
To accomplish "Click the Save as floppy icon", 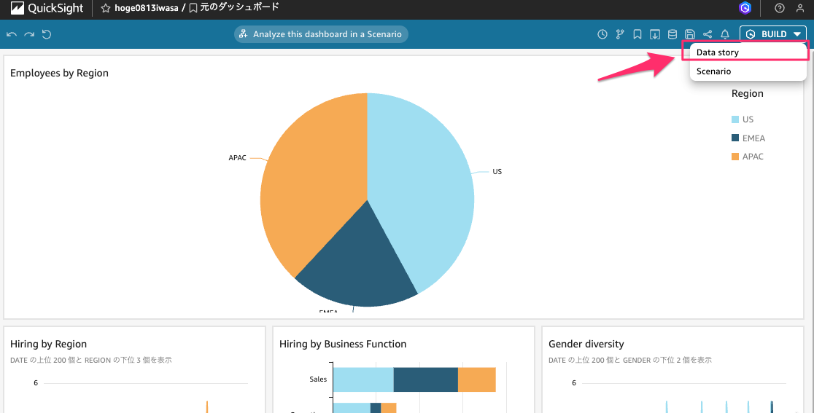I will [690, 34].
